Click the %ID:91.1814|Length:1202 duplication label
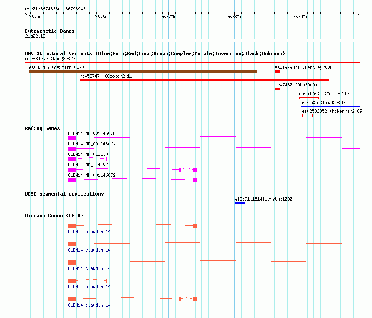The height and width of the screenshot is (318, 372). tap(264, 199)
